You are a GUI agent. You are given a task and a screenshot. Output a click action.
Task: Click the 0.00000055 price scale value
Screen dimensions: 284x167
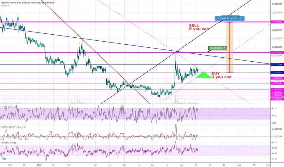(277, 39)
